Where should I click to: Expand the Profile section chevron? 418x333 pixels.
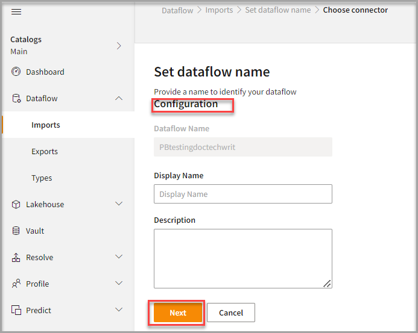pos(119,284)
